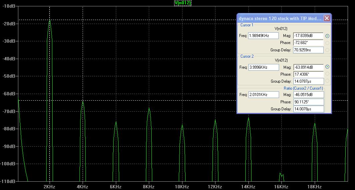
Task: Click the harmonic peak at 14KHz
Action: click(x=248, y=118)
